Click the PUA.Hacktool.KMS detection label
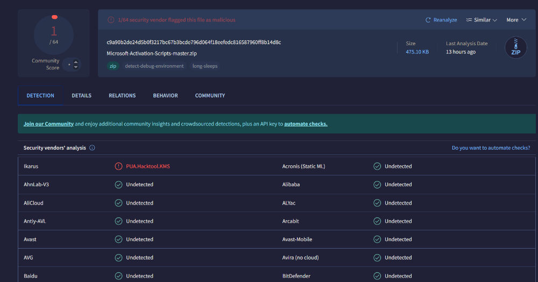Viewport: 538px width, 282px height. point(148,166)
